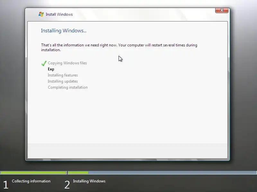This screenshot has height=192, width=257.
Task: Click the large stage number 2
Action: pos(67,185)
